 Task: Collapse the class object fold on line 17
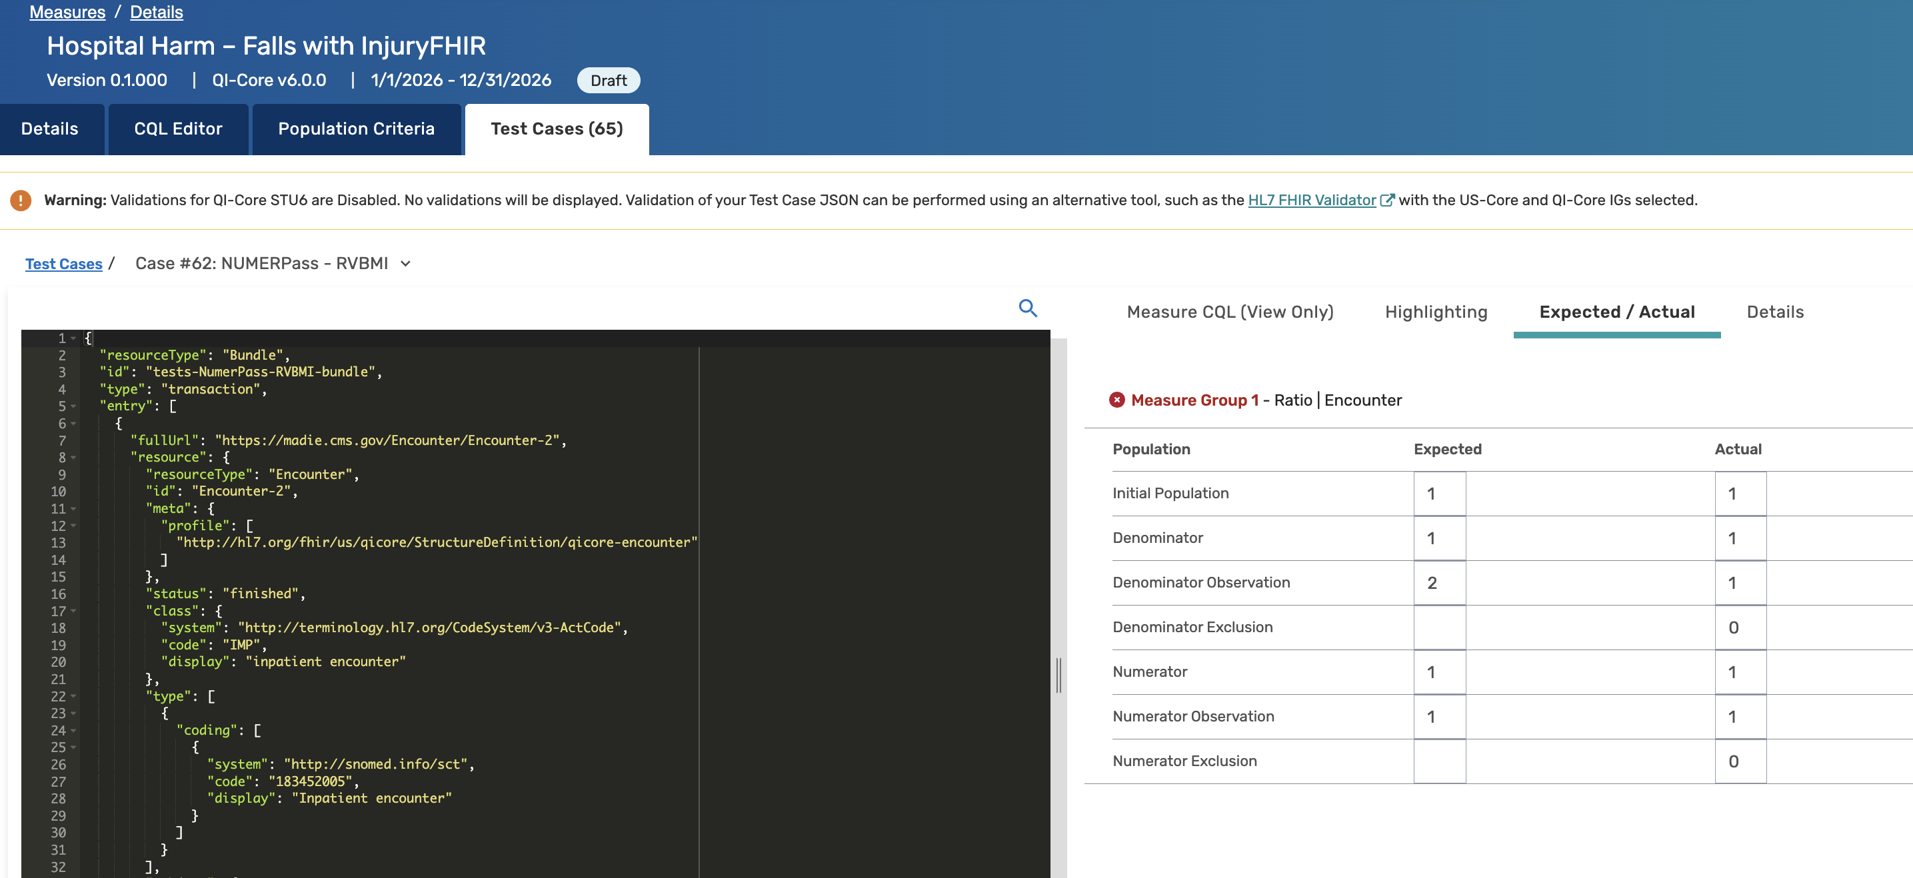click(x=73, y=612)
